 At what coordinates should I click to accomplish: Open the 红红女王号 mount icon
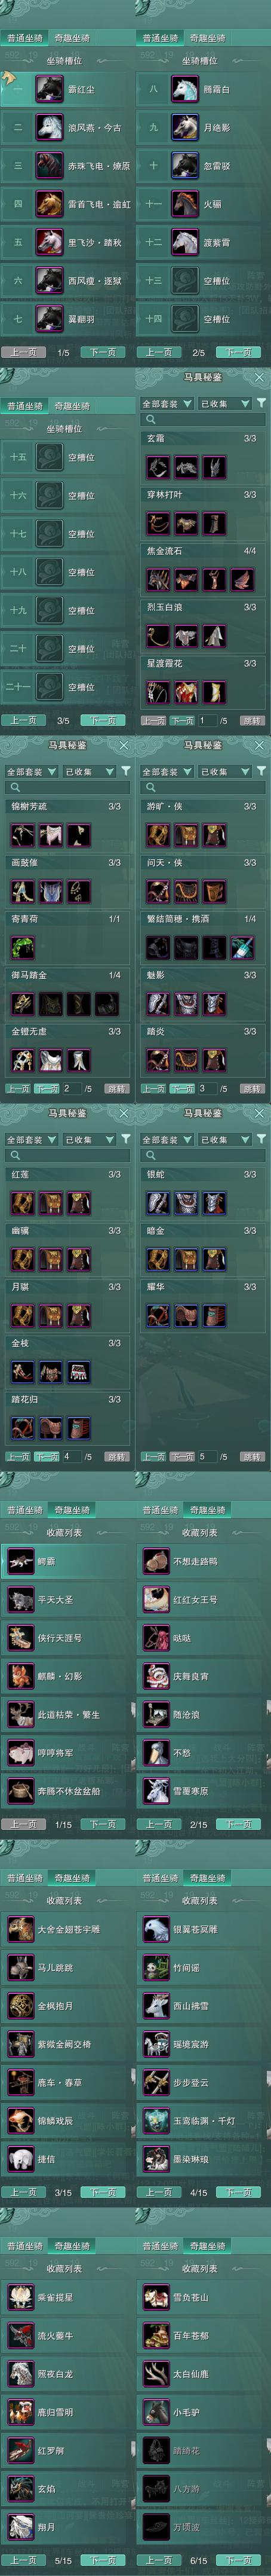click(155, 1599)
